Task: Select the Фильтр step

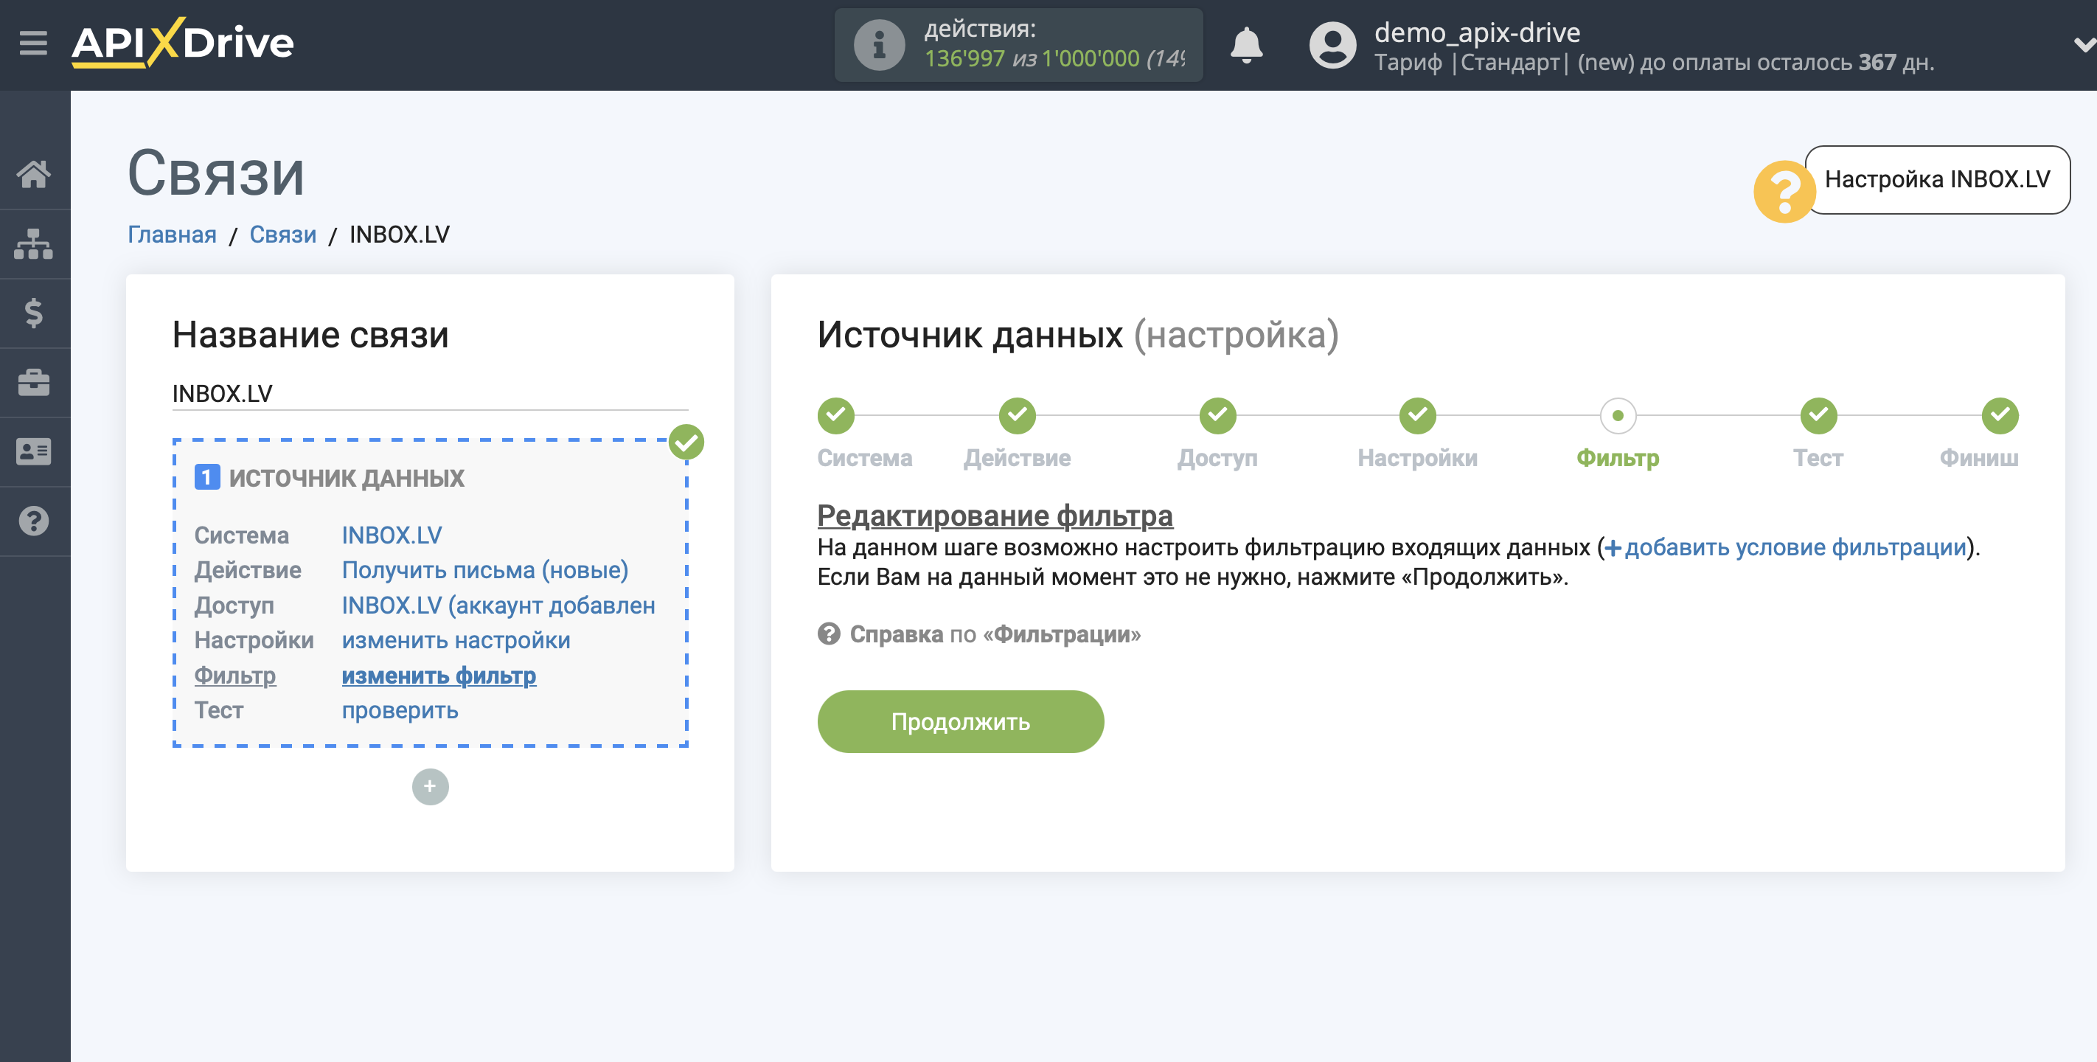Action: click(1618, 458)
